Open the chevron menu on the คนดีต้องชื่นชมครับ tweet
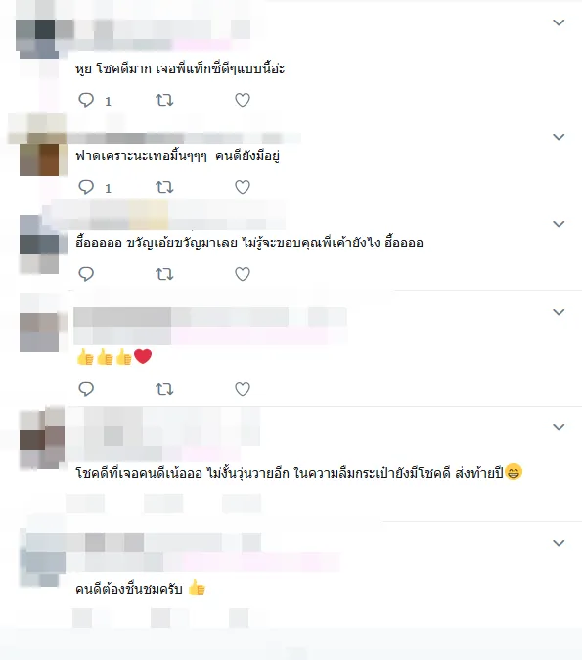582x660 pixels. (x=559, y=543)
